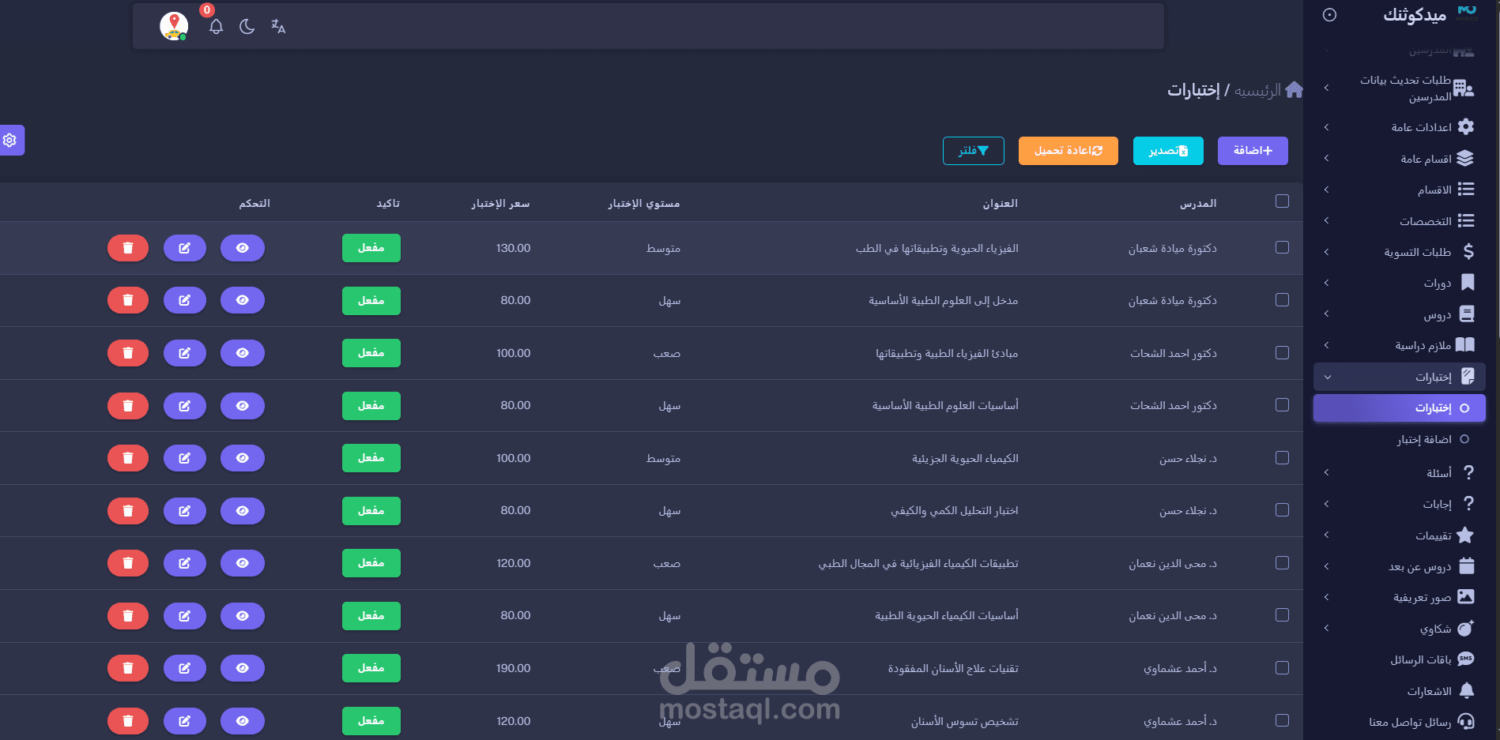
Task: Toggle the sidebar collapse circle icon
Action: [x=1329, y=15]
